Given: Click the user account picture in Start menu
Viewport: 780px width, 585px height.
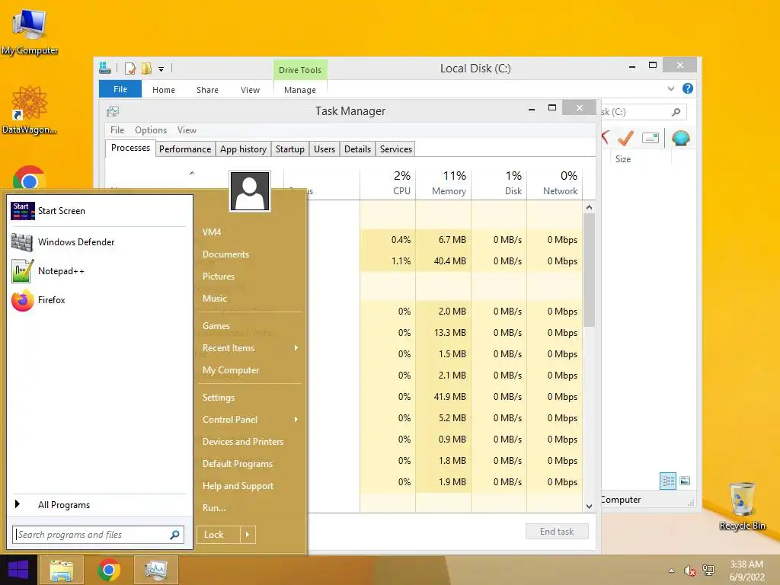Looking at the screenshot, I should click(250, 191).
